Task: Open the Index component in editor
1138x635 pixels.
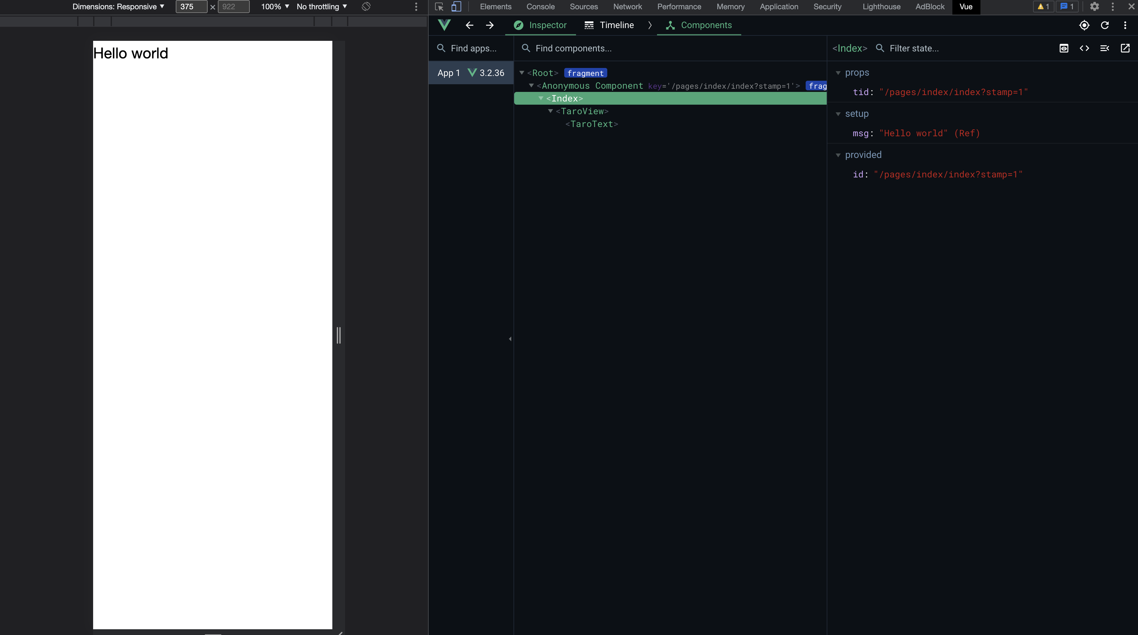Action: [1125, 48]
